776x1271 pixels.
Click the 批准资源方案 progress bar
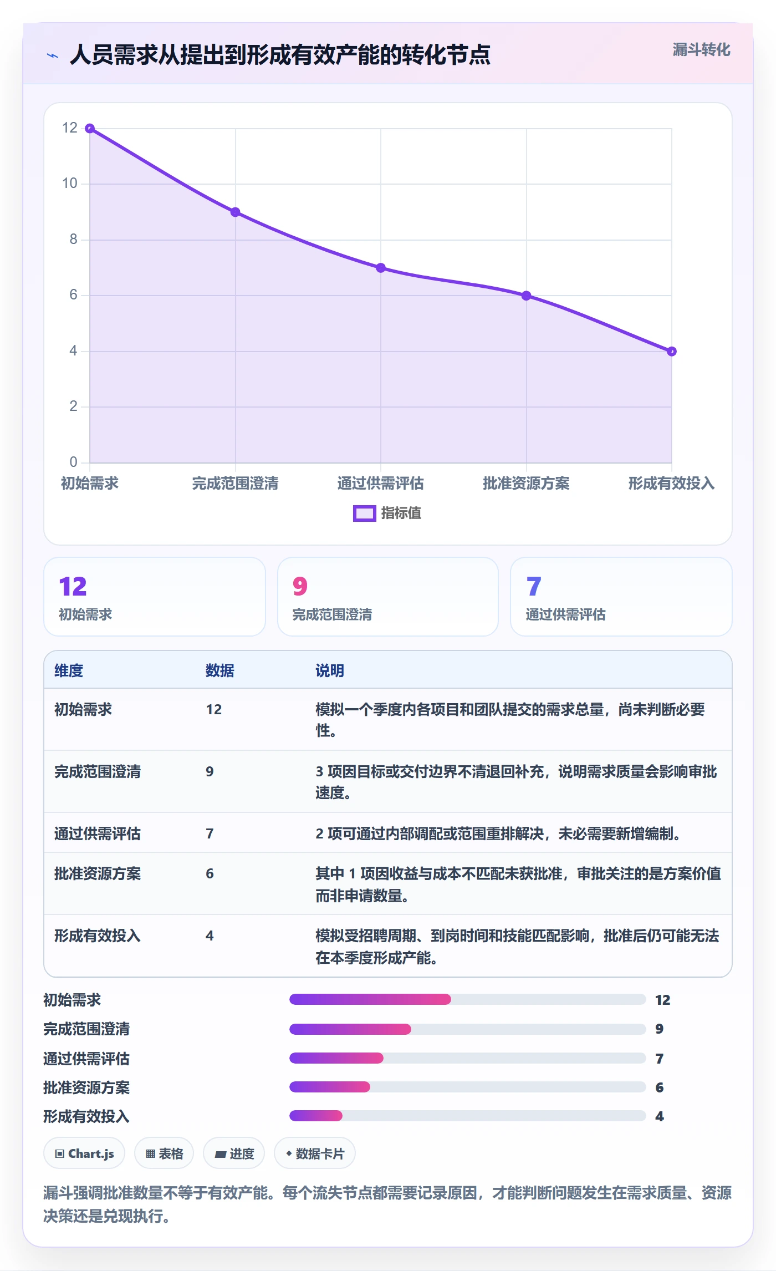[468, 1087]
